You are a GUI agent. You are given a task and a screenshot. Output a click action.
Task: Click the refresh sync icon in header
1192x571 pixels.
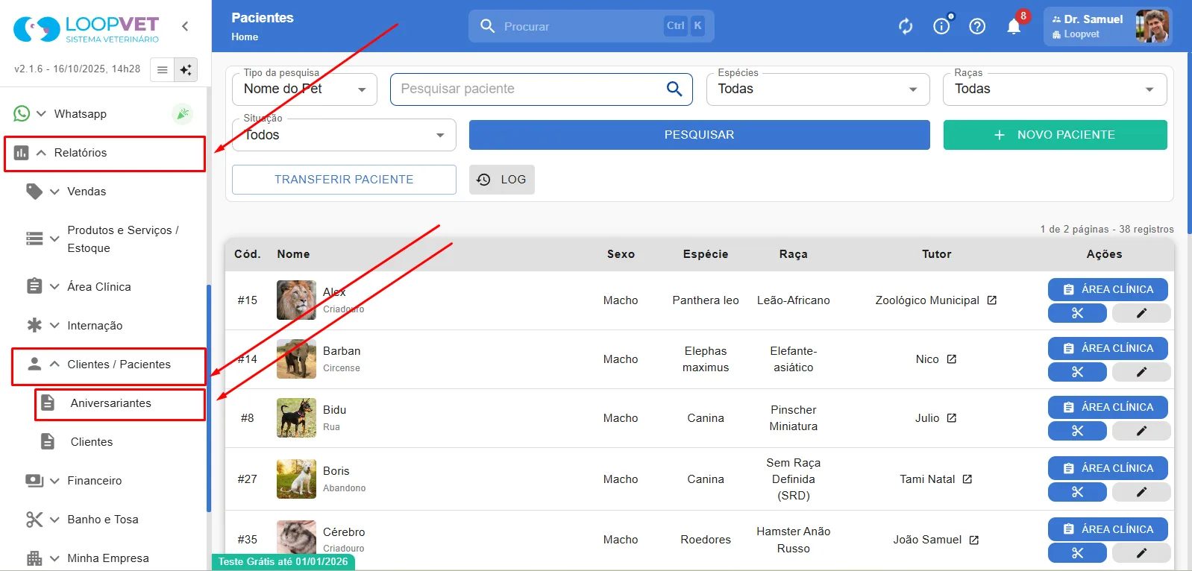click(x=906, y=26)
